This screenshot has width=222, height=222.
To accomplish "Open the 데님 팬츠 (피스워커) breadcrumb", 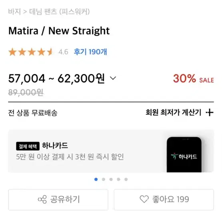I will click(x=59, y=12).
